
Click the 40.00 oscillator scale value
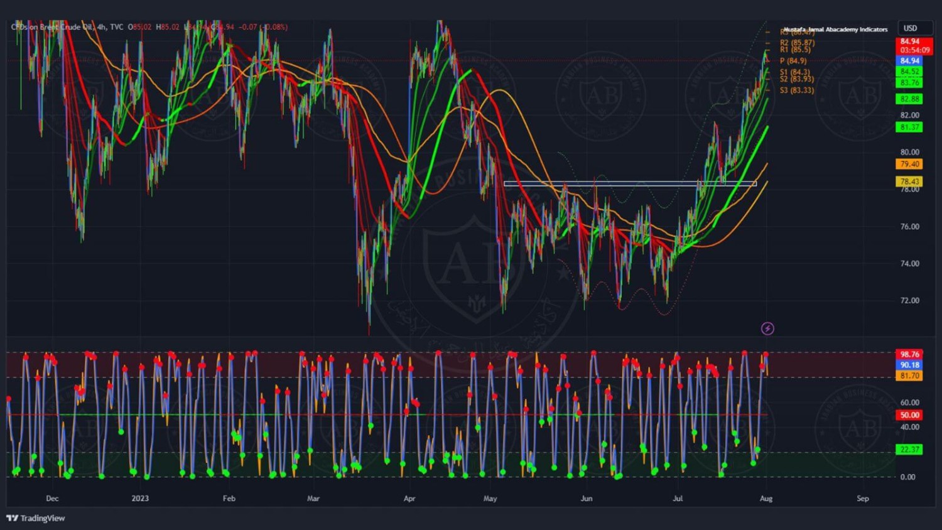click(x=910, y=427)
